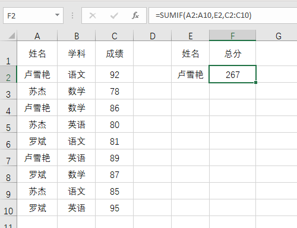The width and height of the screenshot is (297, 228).
Task: Click the fill handle of cell F2
Action: pyautogui.click(x=255, y=82)
